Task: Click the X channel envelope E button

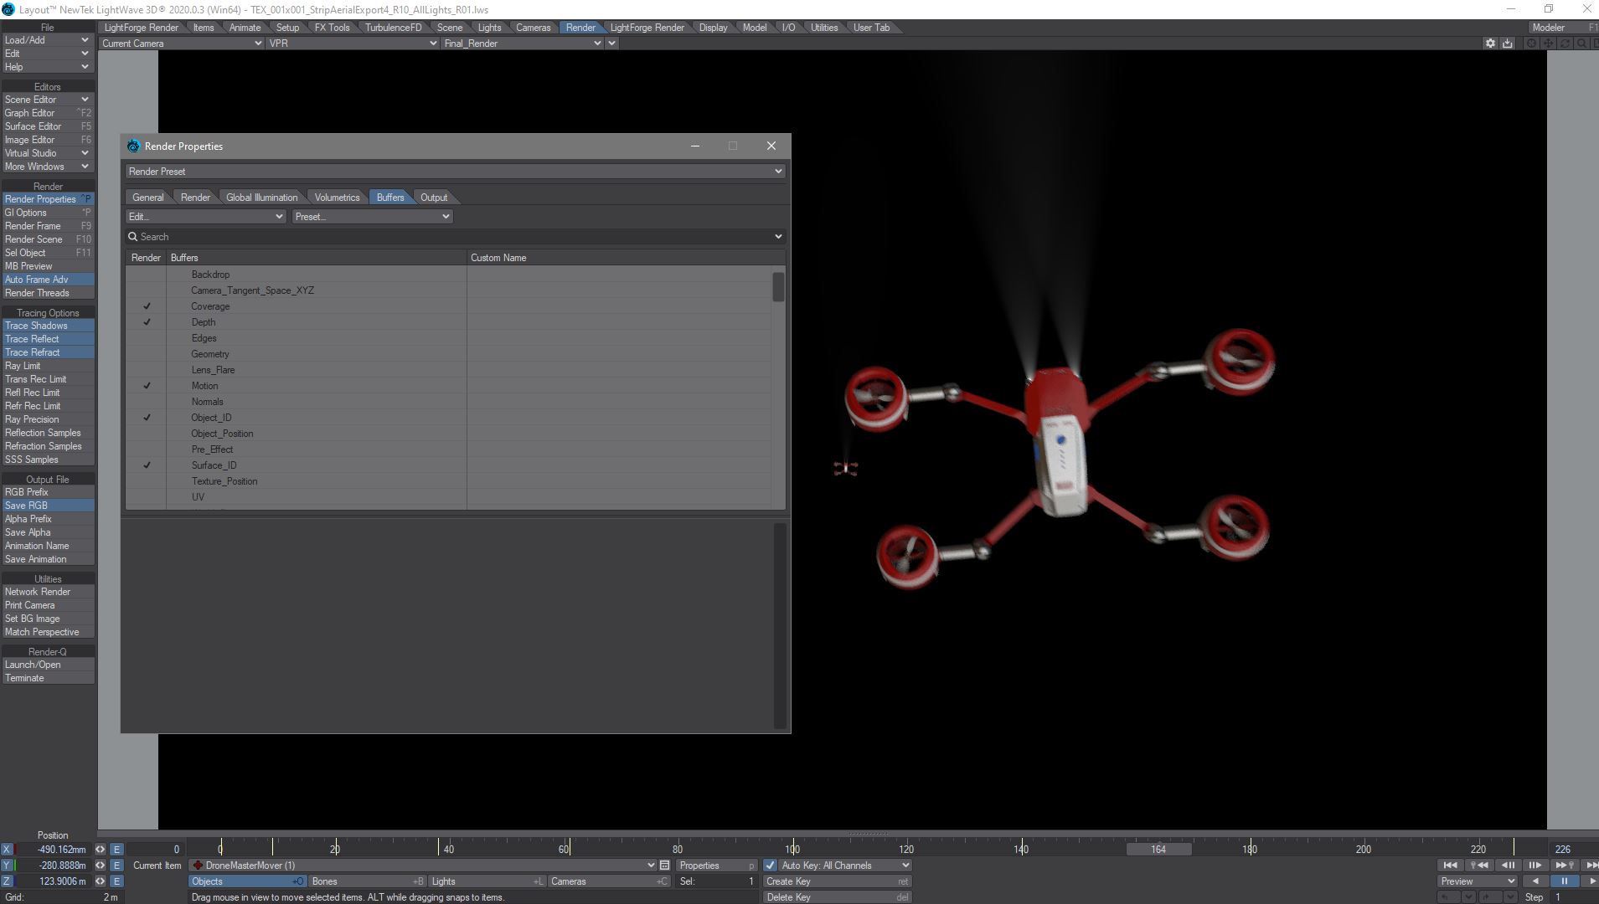Action: click(x=116, y=850)
